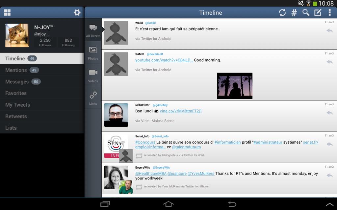Open clock showing 10:08
Viewport: 337px width, 210px height.
326,3
